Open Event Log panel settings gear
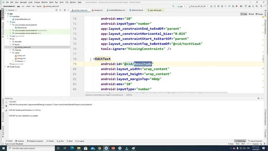 click(258, 98)
